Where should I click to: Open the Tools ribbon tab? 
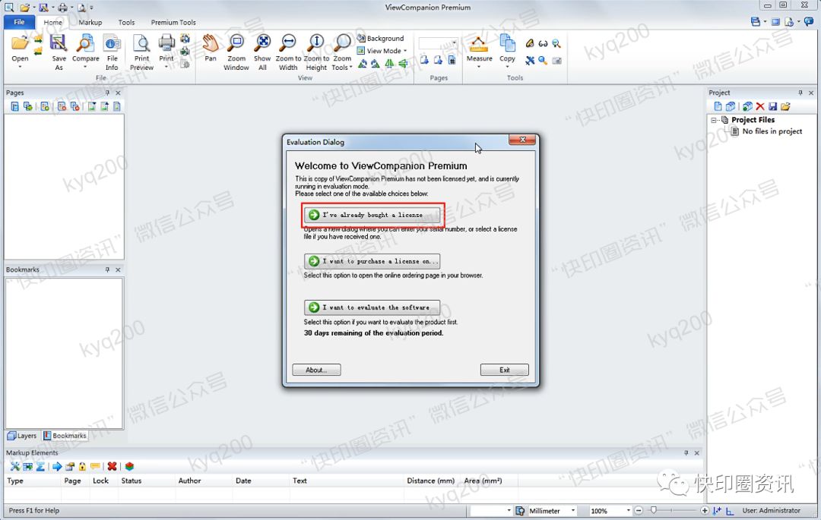tap(126, 23)
